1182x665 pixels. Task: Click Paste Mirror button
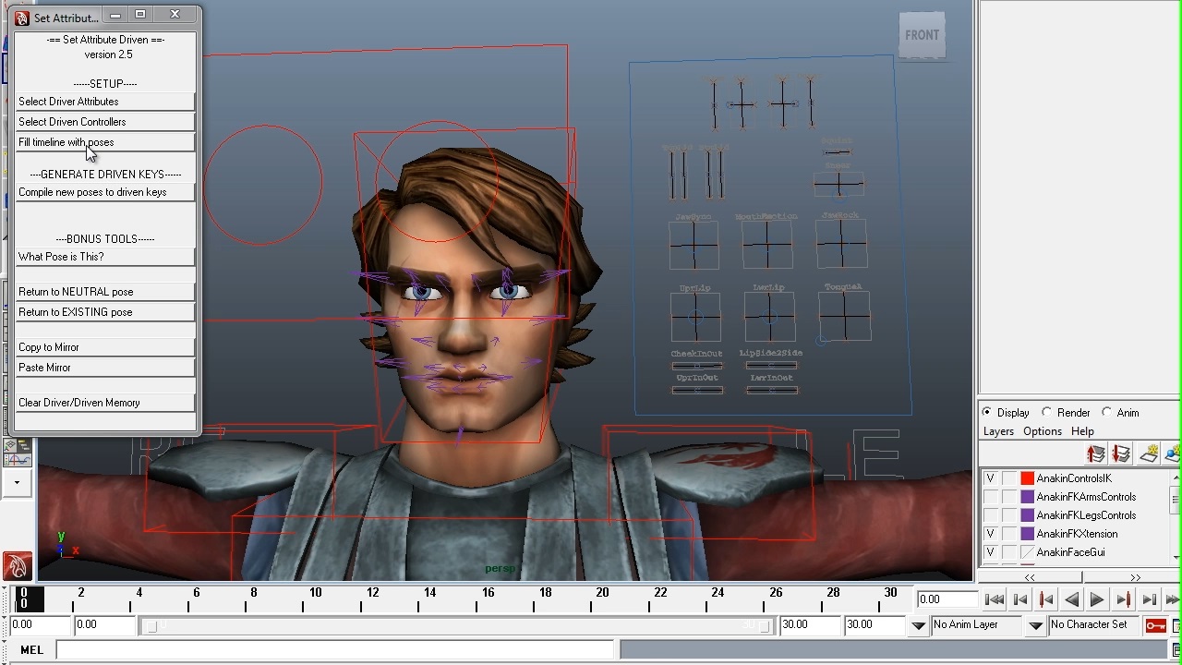click(x=105, y=368)
